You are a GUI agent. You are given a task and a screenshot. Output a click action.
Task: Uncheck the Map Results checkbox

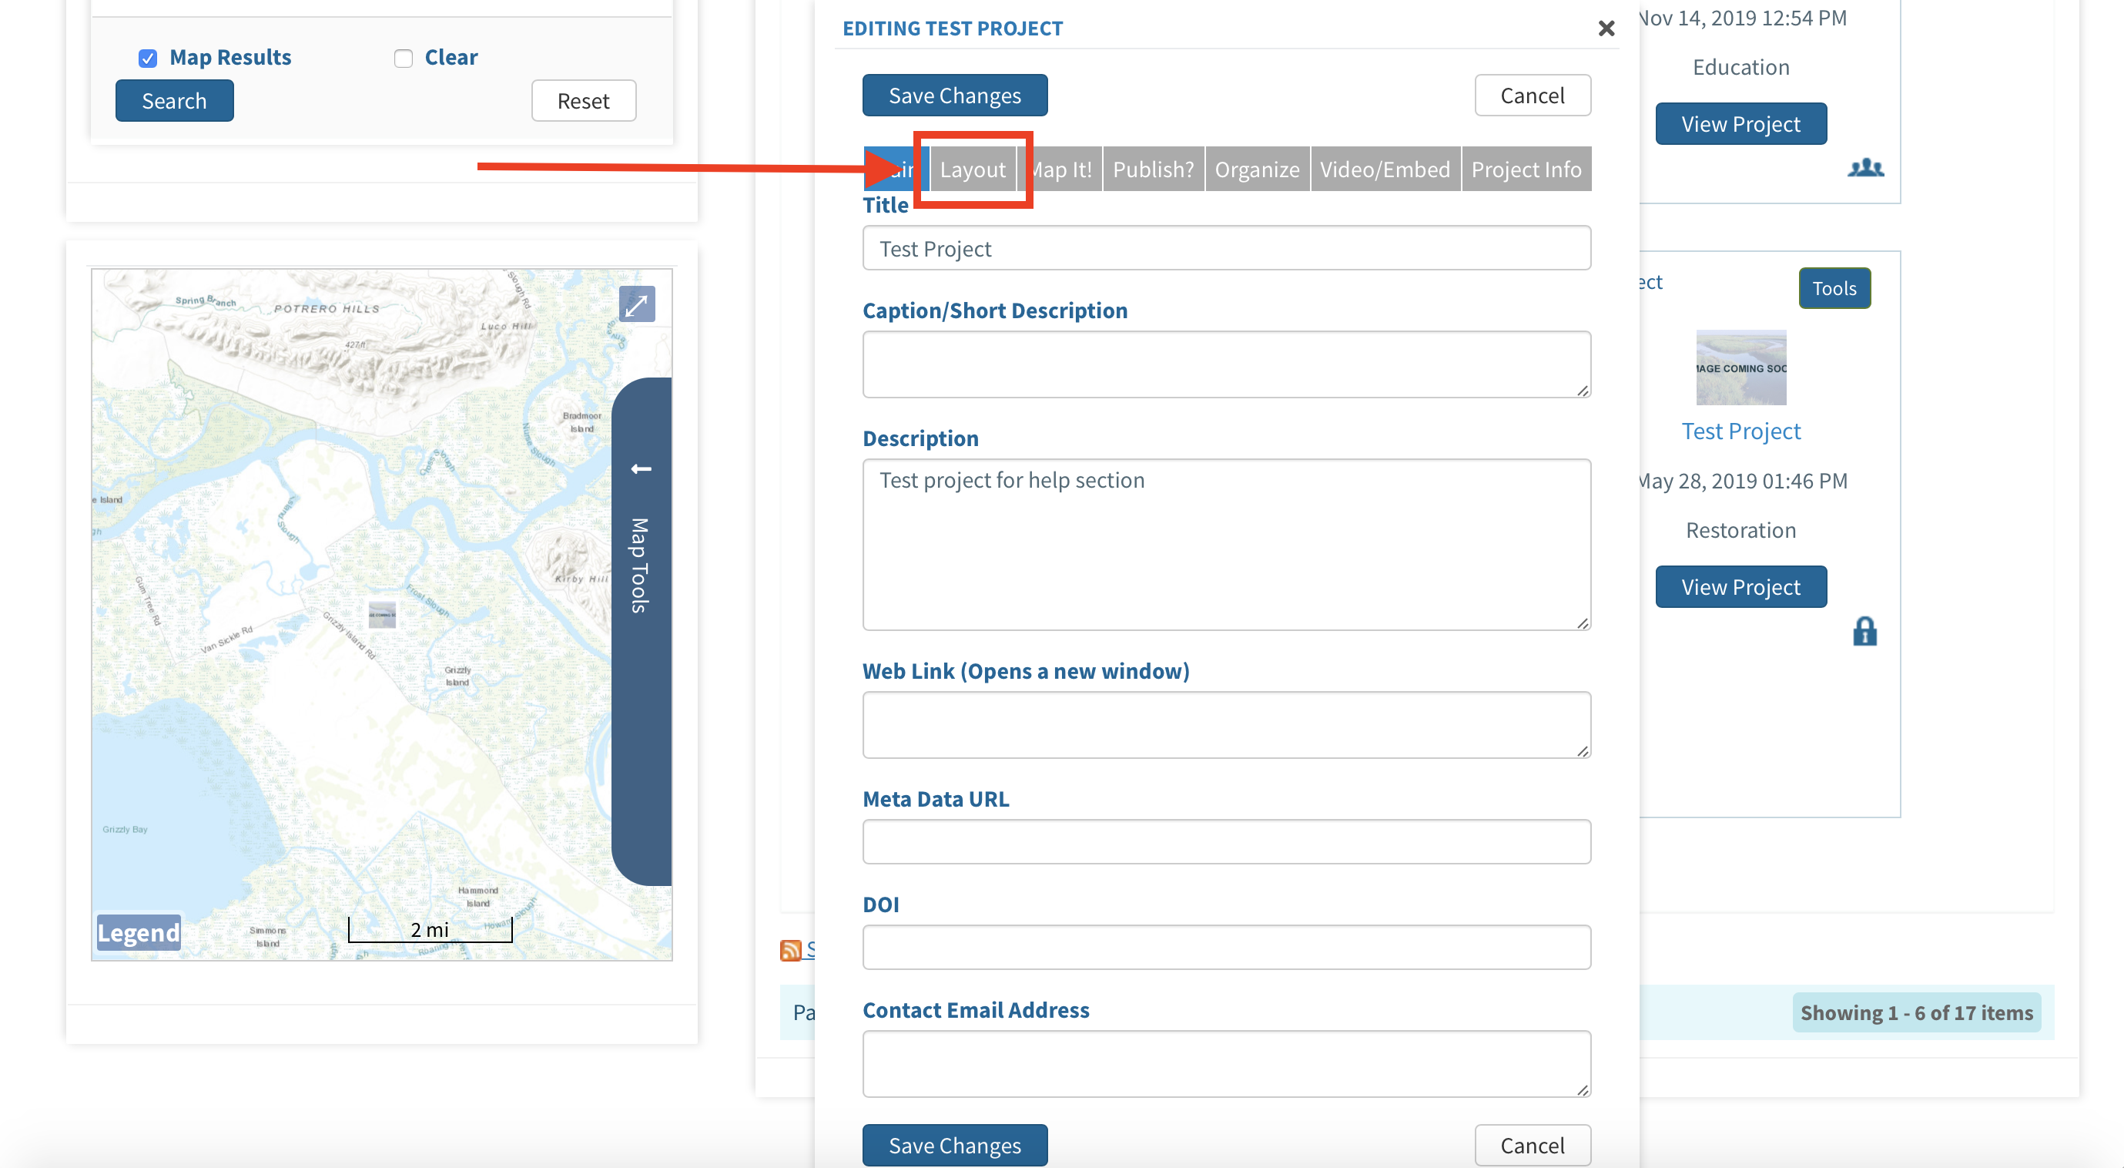[x=148, y=58]
